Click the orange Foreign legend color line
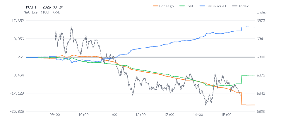281x123 pixels. pos(156,6)
